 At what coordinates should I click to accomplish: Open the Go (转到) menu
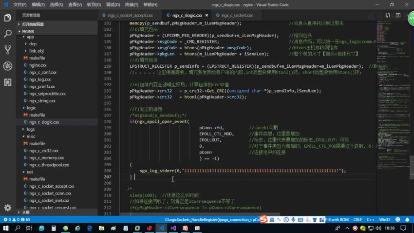[x=94, y=5]
